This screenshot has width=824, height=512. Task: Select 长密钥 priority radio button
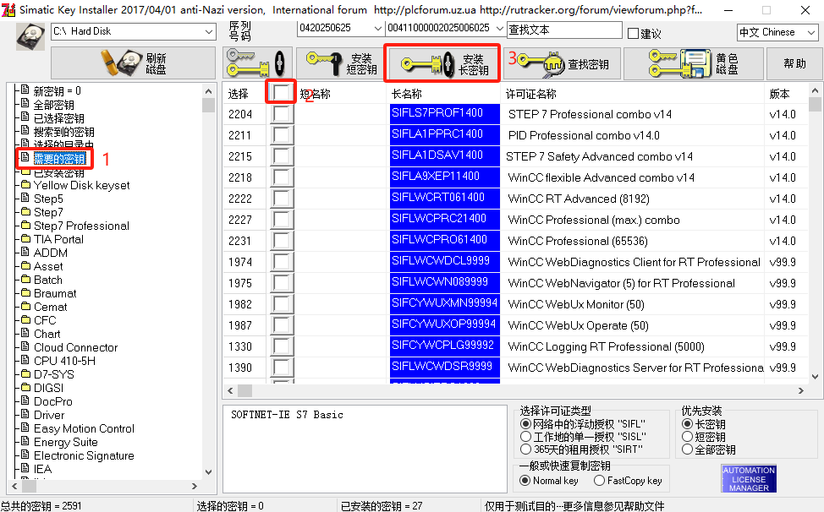pos(687,423)
